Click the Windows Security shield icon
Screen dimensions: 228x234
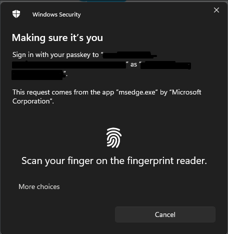(16, 14)
